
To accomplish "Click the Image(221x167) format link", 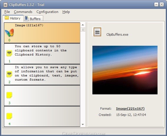I will pos(130,109).
